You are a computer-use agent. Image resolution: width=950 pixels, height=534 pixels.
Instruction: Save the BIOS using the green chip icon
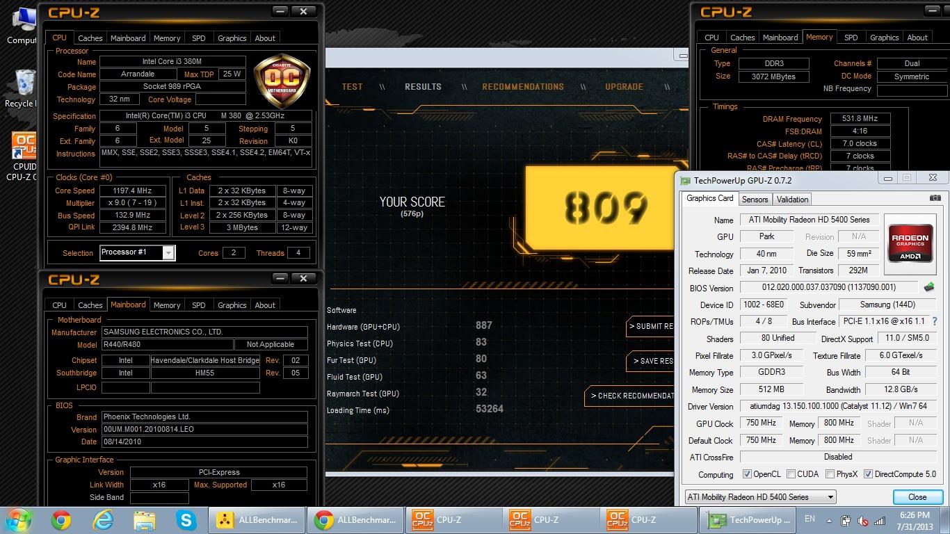click(x=928, y=287)
